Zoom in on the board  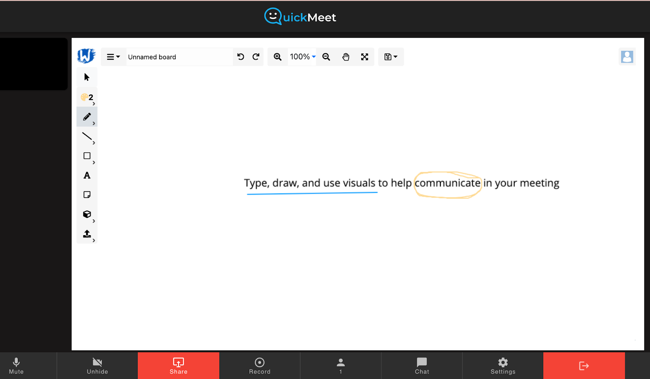pyautogui.click(x=277, y=57)
